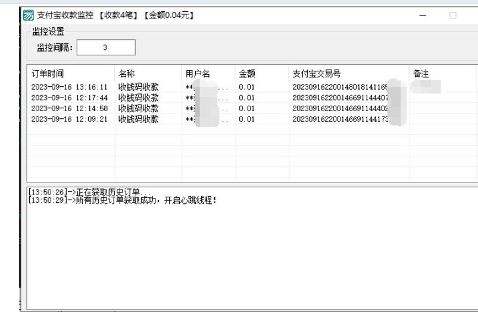Click amount 0.01 in 12:09:21 row
The image size is (478, 312).
click(246, 119)
